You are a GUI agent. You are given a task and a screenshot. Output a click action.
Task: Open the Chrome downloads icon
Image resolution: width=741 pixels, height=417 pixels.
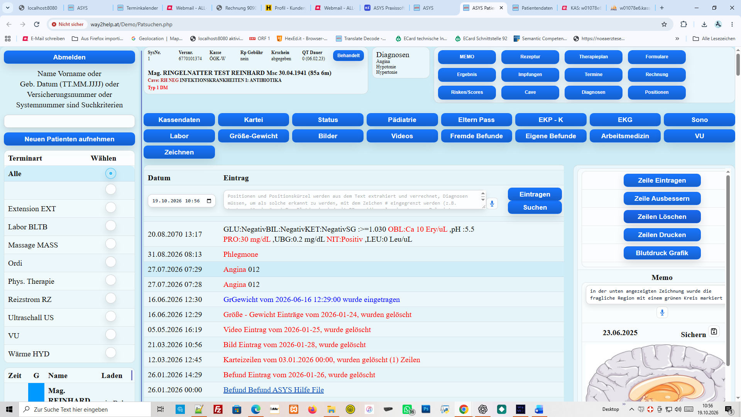[704, 24]
